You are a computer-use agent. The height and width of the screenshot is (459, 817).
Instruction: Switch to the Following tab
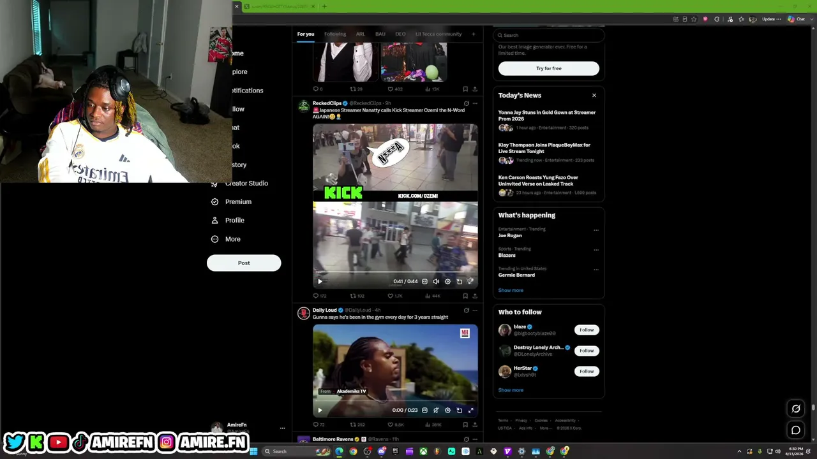coord(335,34)
